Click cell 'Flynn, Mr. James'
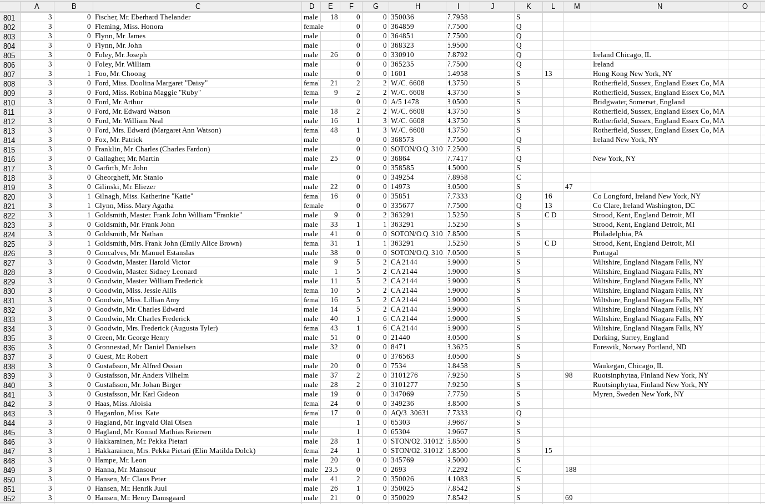Image resolution: width=765 pixels, height=504 pixels. point(198,36)
